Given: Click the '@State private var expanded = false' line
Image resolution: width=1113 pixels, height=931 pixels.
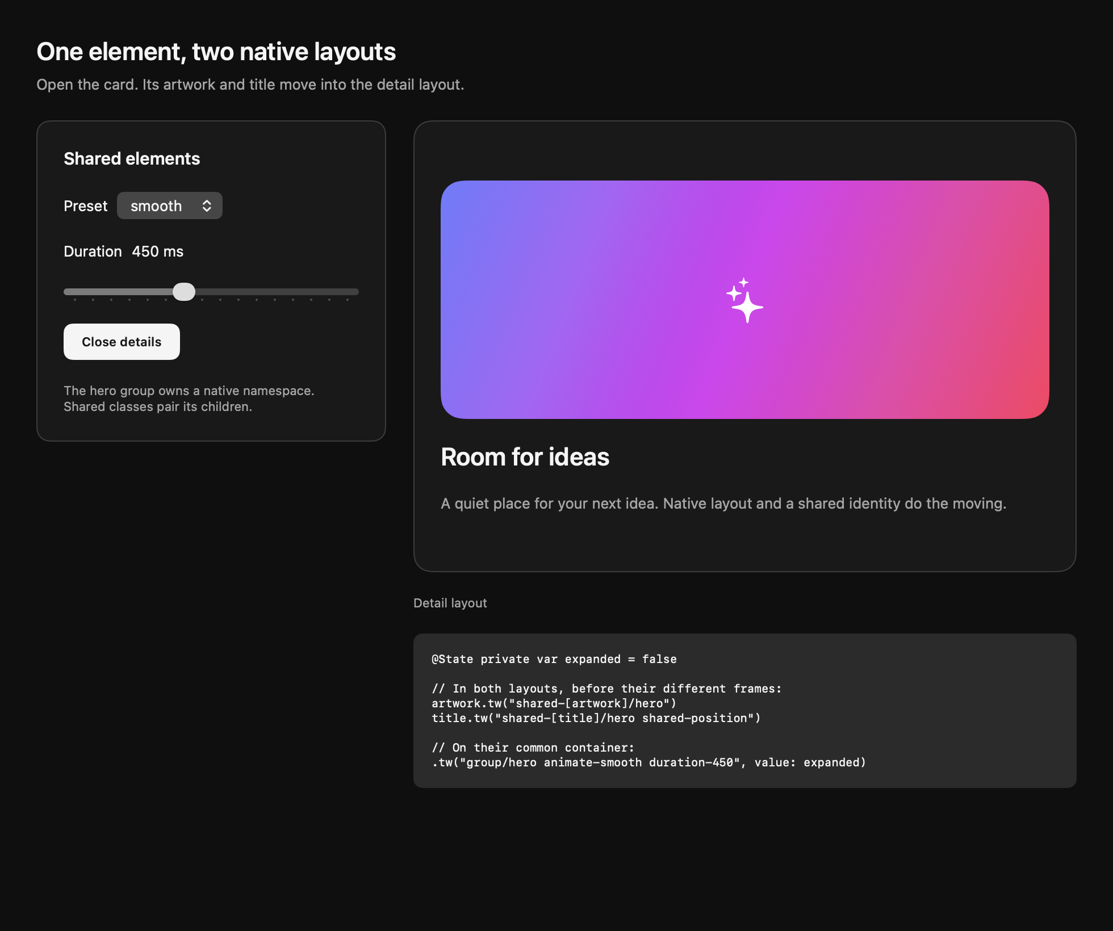Looking at the screenshot, I should (x=554, y=659).
